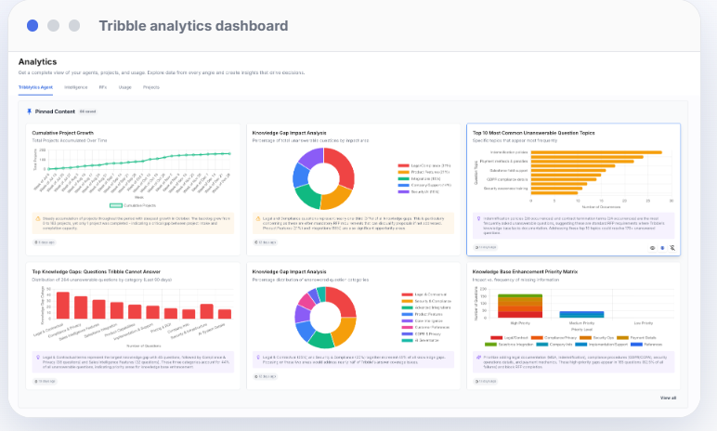Click the saved count badge next to Pinned Content

tap(88, 111)
